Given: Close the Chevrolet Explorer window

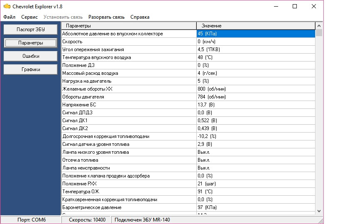Looking at the screenshot, I should 313,6.
